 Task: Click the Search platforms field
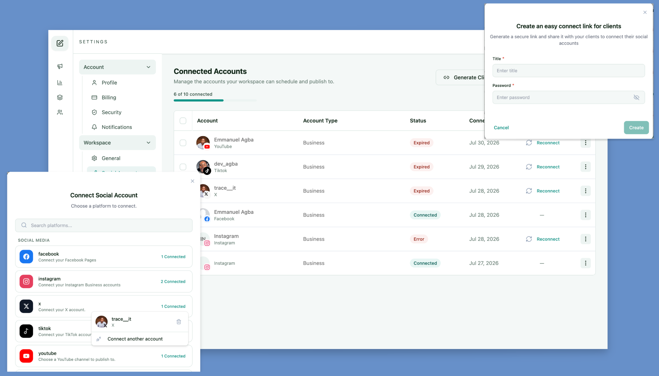pos(104,225)
